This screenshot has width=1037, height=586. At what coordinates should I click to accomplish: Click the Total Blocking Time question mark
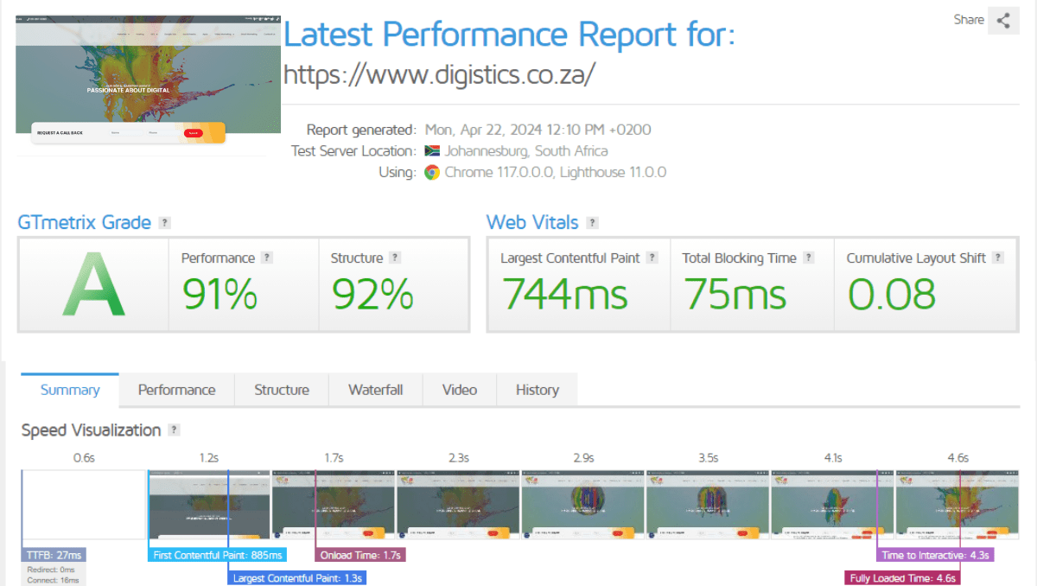click(809, 257)
